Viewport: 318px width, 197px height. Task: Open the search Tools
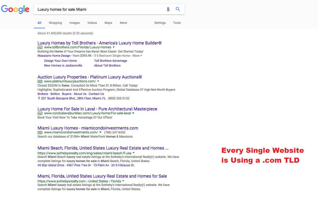(177, 23)
